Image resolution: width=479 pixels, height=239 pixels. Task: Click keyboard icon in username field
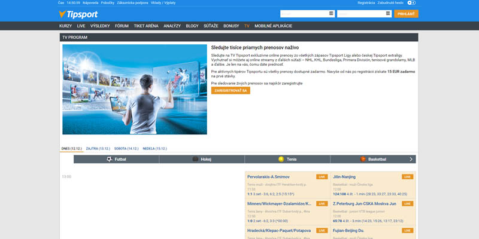point(332,13)
